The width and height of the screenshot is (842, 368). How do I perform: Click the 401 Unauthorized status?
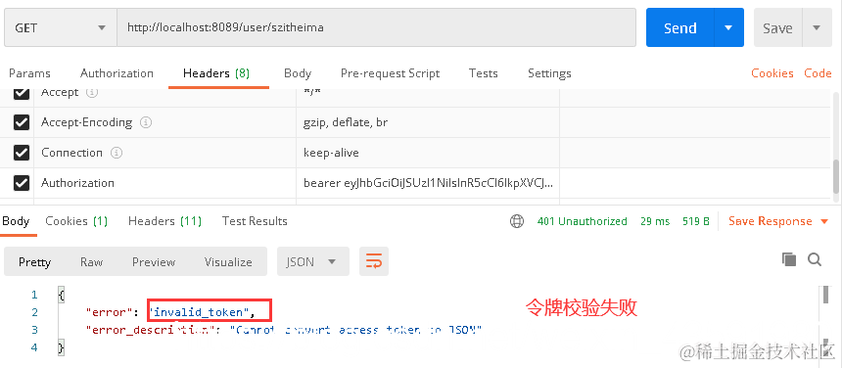[583, 221]
